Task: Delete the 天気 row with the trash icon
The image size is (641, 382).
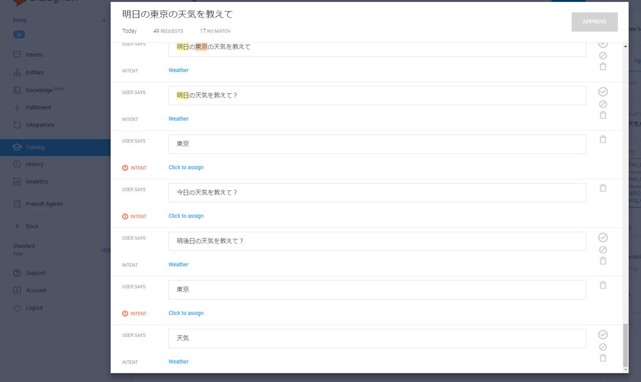Action: 603,358
